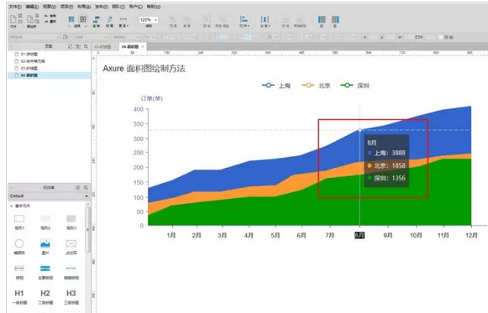This screenshot has width=488, height=313.
Task: Open the first menu (文件) in menu bar
Action: (x=14, y=7)
